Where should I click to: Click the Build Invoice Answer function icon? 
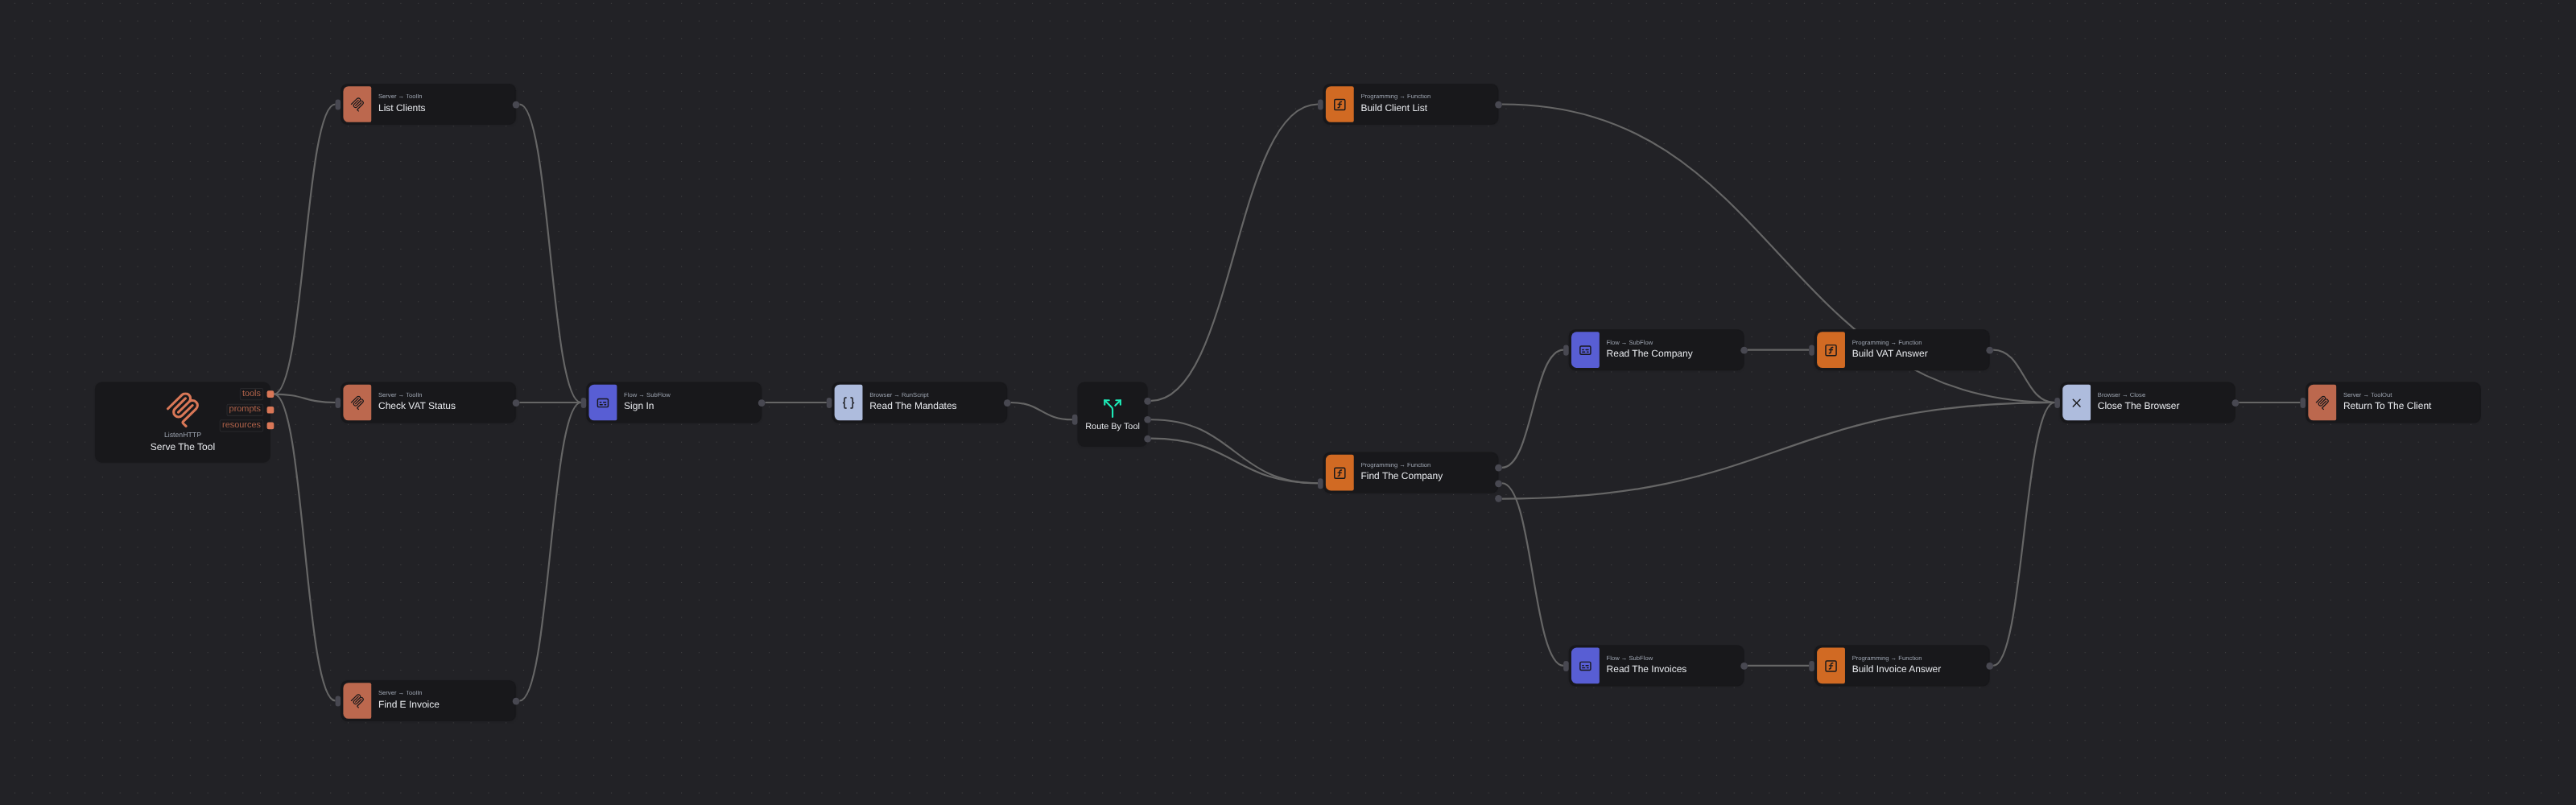[x=1830, y=666]
